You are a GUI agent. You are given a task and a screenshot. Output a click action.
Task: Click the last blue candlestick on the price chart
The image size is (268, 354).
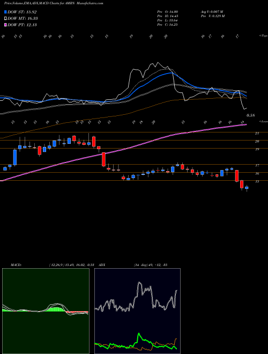247,188
